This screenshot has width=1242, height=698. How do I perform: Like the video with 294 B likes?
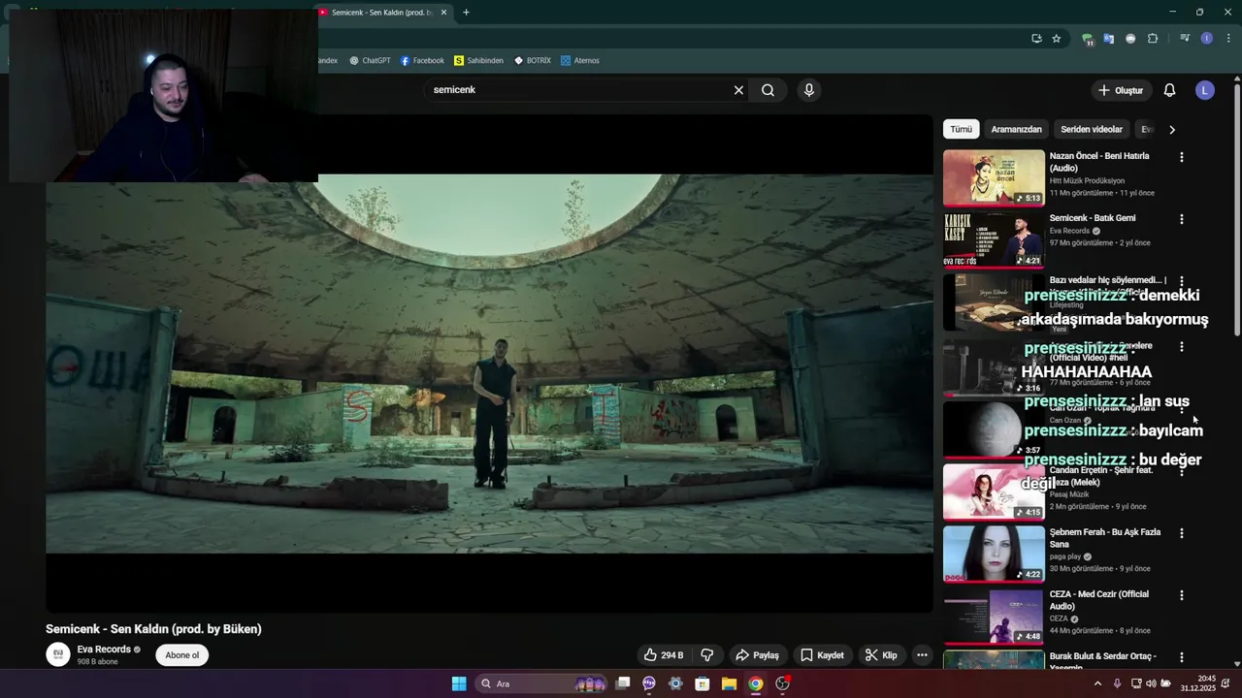664,655
